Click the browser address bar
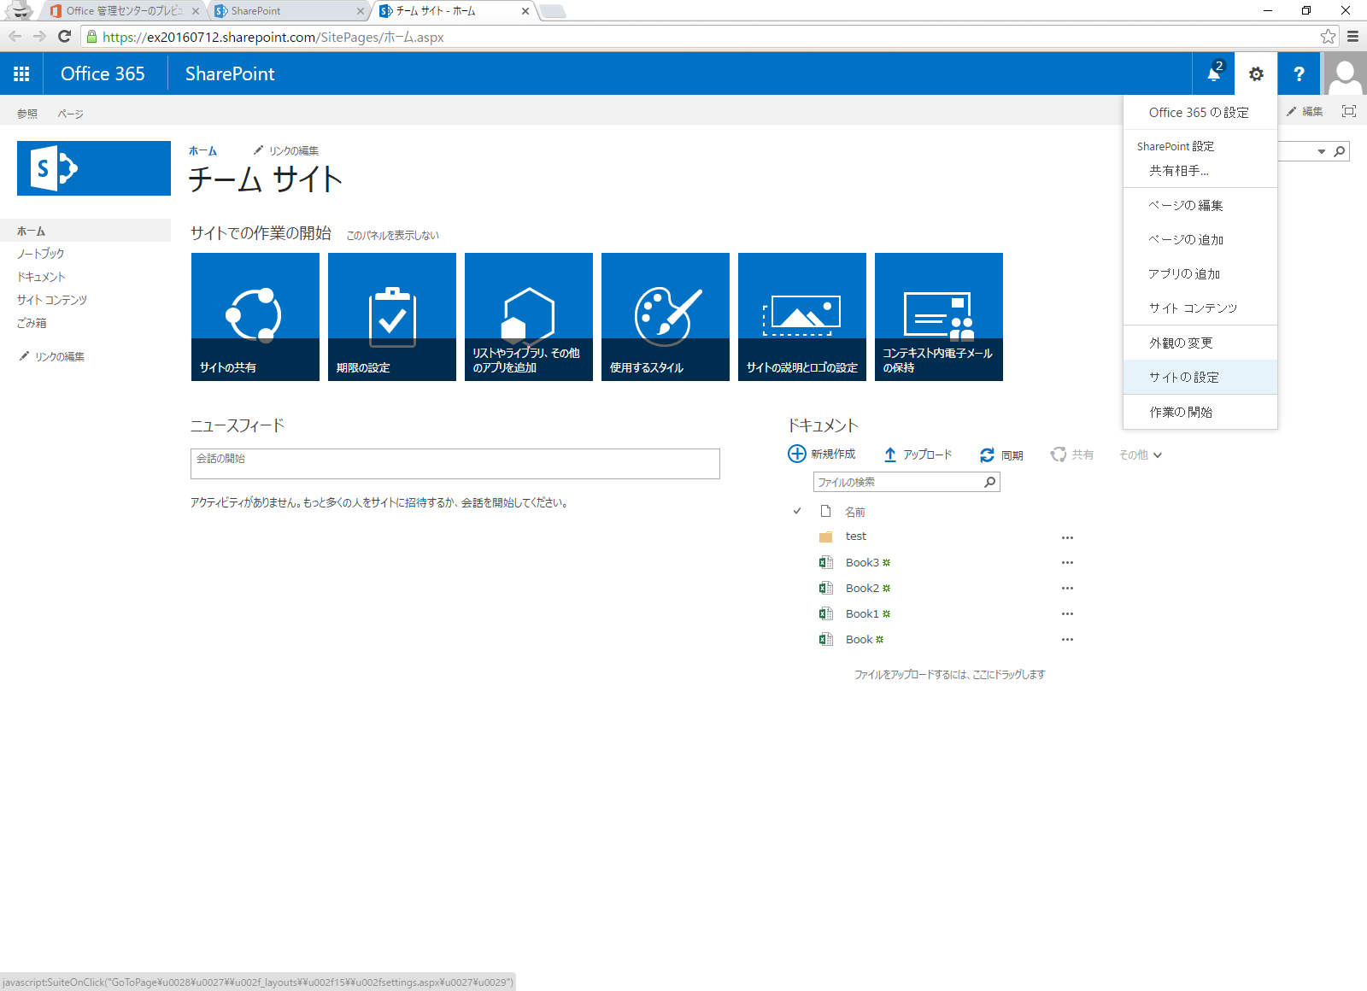1367x991 pixels. [709, 37]
